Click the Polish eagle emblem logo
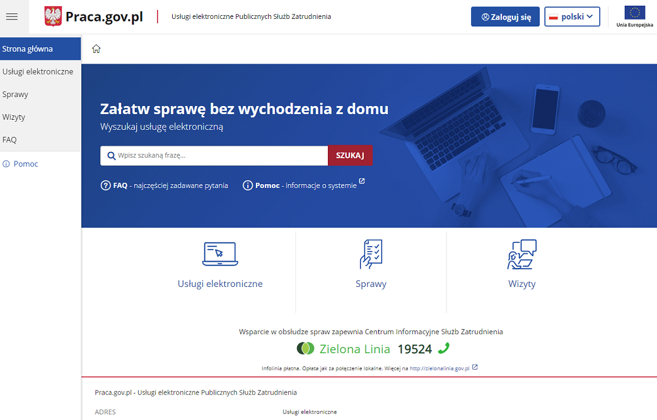Screen dimensions: 657x420 pos(53,17)
